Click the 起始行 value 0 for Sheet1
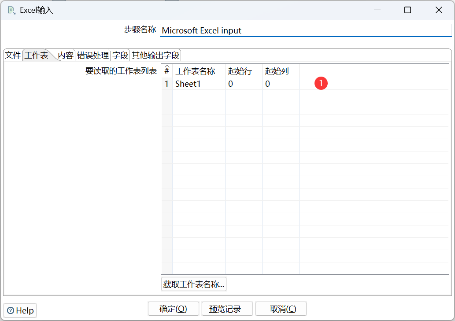 point(244,84)
